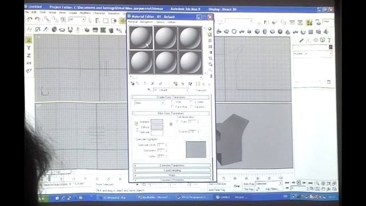Click Specular color swatch

pos(157,132)
